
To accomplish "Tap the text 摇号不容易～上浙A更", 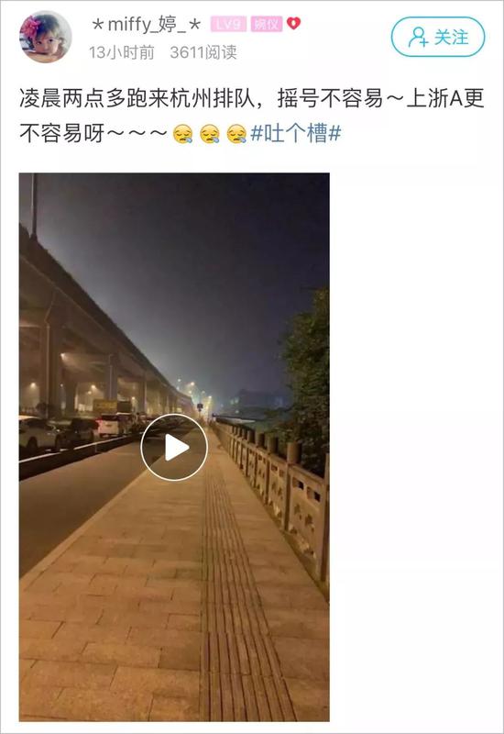I will (380, 99).
